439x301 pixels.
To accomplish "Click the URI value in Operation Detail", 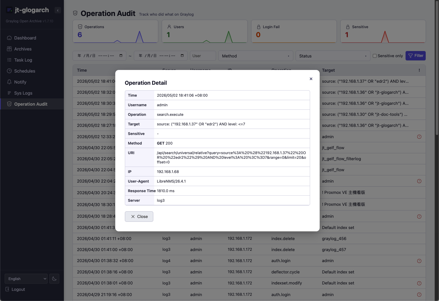I will coord(231,157).
